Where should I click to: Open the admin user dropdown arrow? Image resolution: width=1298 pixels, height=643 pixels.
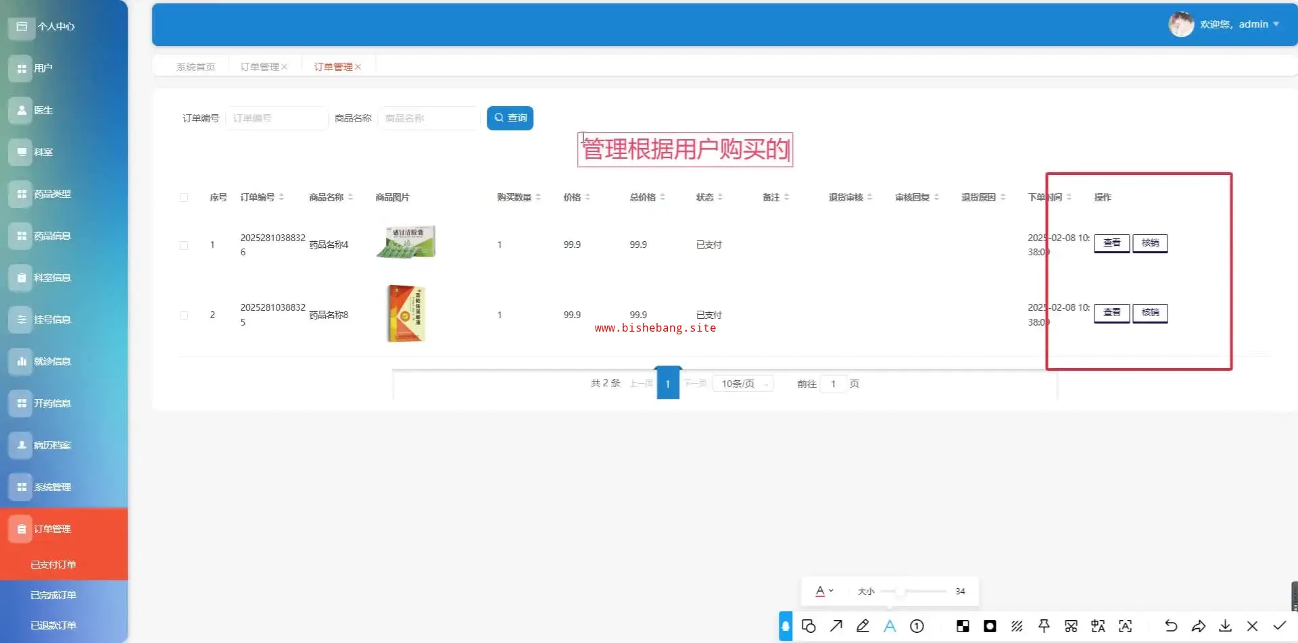(1276, 24)
